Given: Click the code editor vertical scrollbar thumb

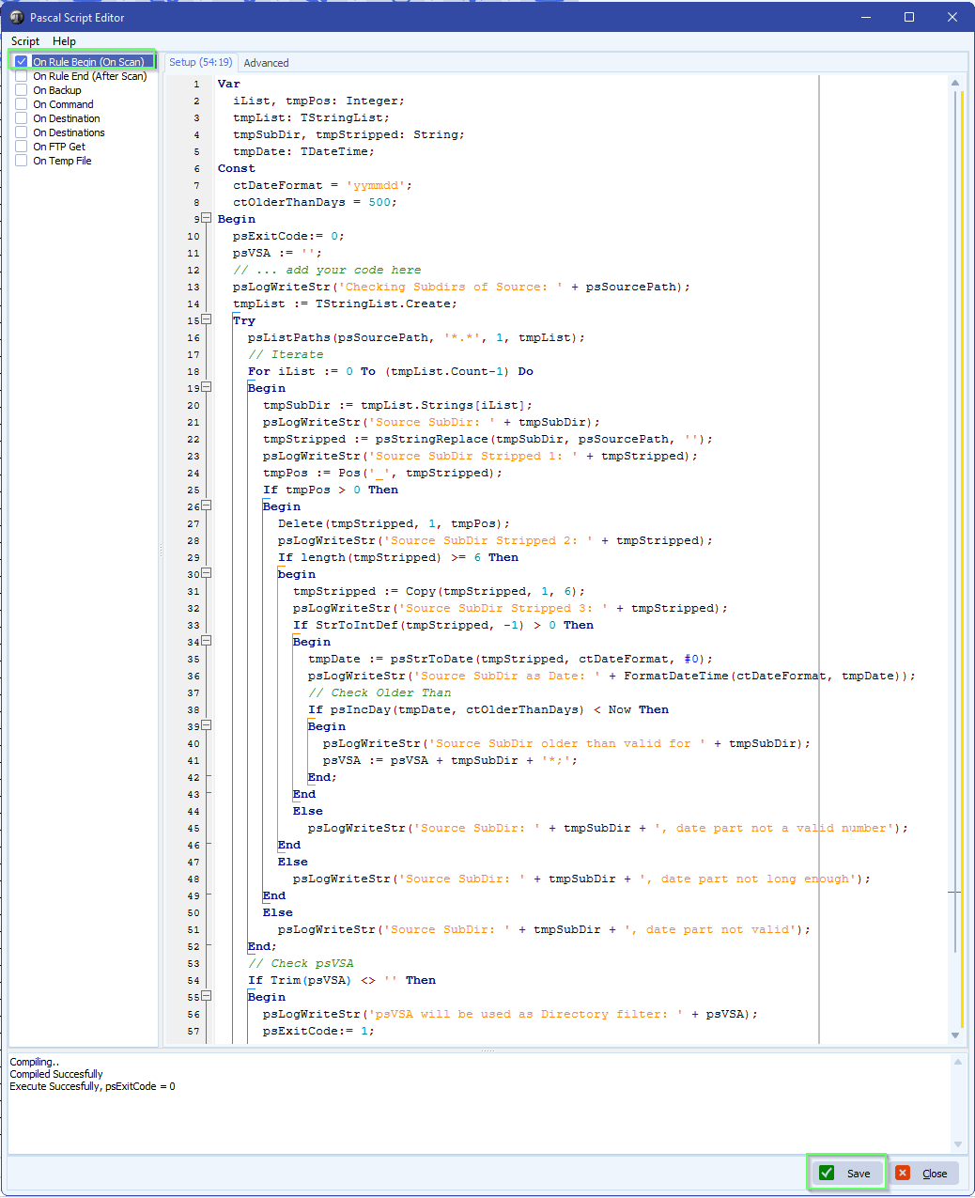Looking at the screenshot, I should pos(956,521).
